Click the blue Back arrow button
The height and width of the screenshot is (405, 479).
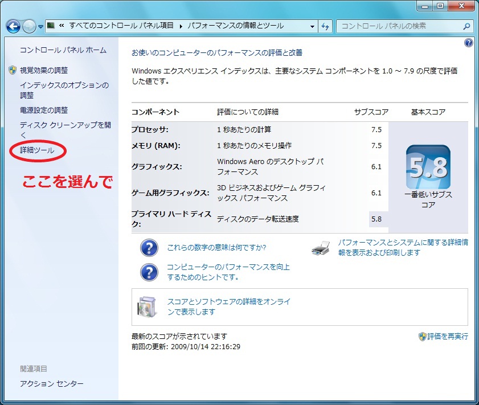(x=14, y=27)
